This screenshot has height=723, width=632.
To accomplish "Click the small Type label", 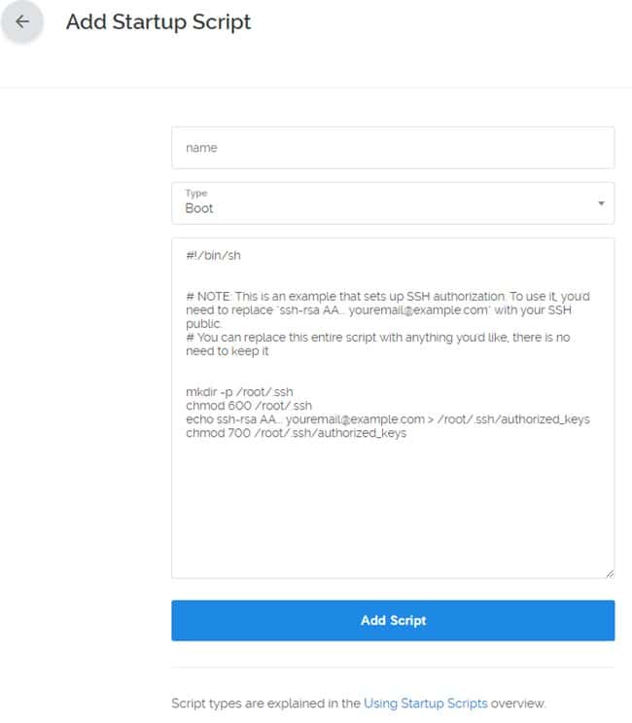I will click(x=195, y=194).
